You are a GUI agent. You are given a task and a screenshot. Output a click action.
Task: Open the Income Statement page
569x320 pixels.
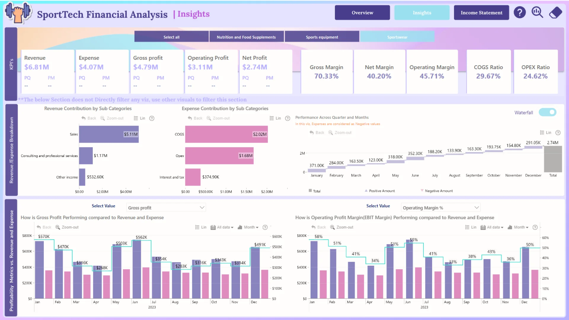click(481, 13)
